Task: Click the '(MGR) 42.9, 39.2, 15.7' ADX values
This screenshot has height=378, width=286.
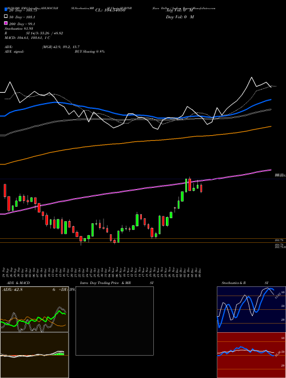Action: click(x=61, y=47)
